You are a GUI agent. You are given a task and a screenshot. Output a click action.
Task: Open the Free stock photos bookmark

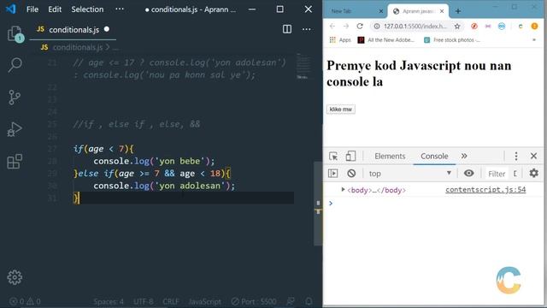click(x=452, y=40)
